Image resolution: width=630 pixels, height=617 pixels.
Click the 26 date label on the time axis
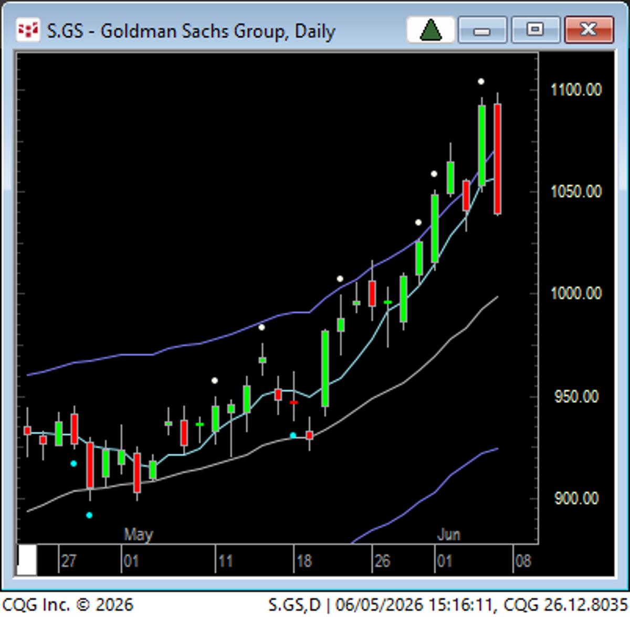(x=382, y=561)
